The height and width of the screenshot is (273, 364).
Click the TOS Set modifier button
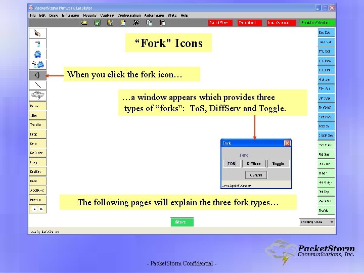326,126
